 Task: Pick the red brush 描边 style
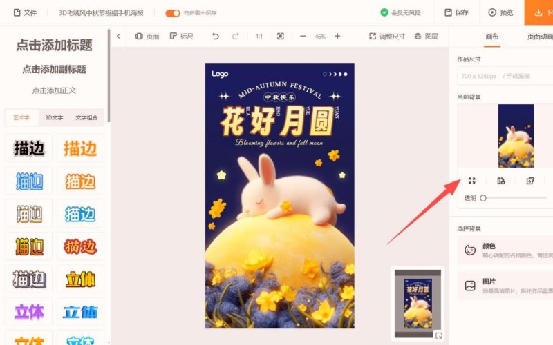(80, 246)
